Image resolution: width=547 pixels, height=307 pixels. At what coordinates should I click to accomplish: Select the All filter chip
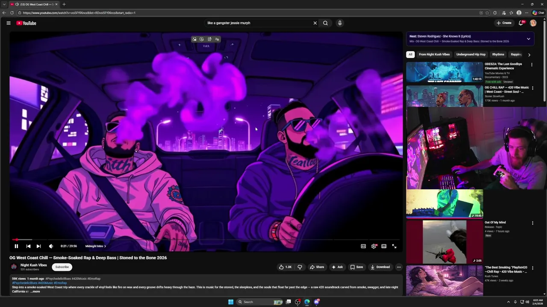pyautogui.click(x=410, y=55)
